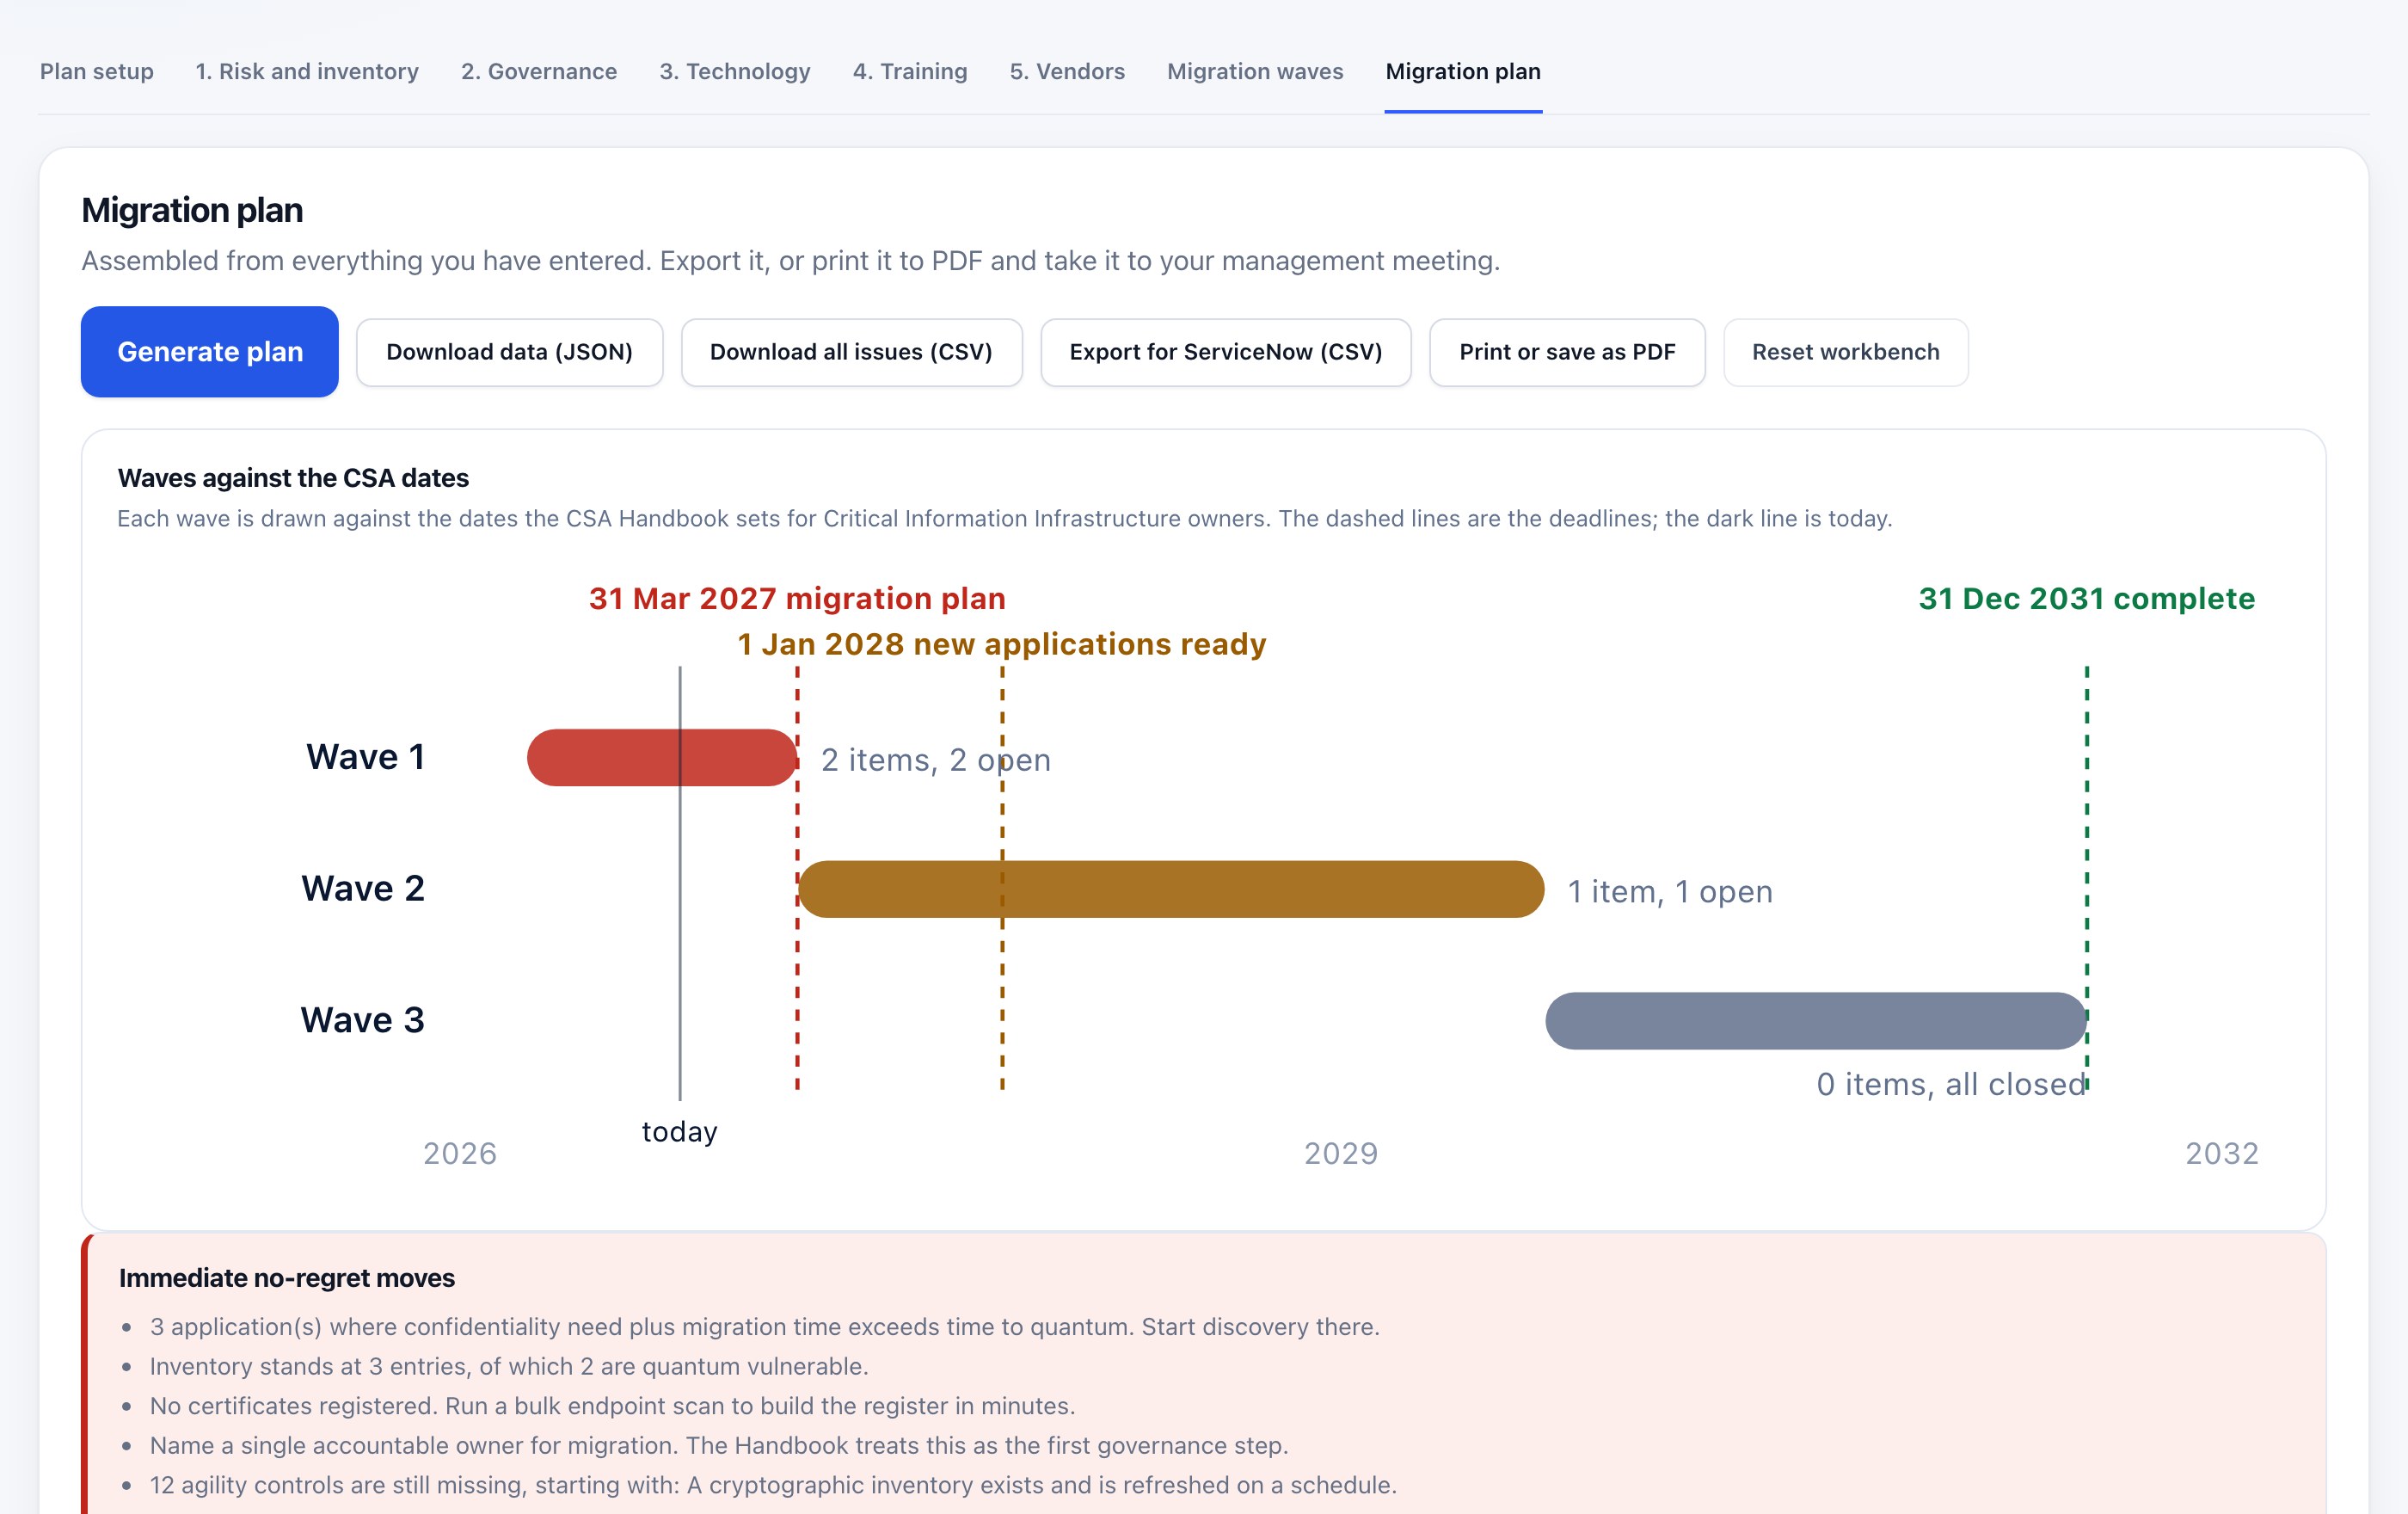Download data as JSON

510,352
